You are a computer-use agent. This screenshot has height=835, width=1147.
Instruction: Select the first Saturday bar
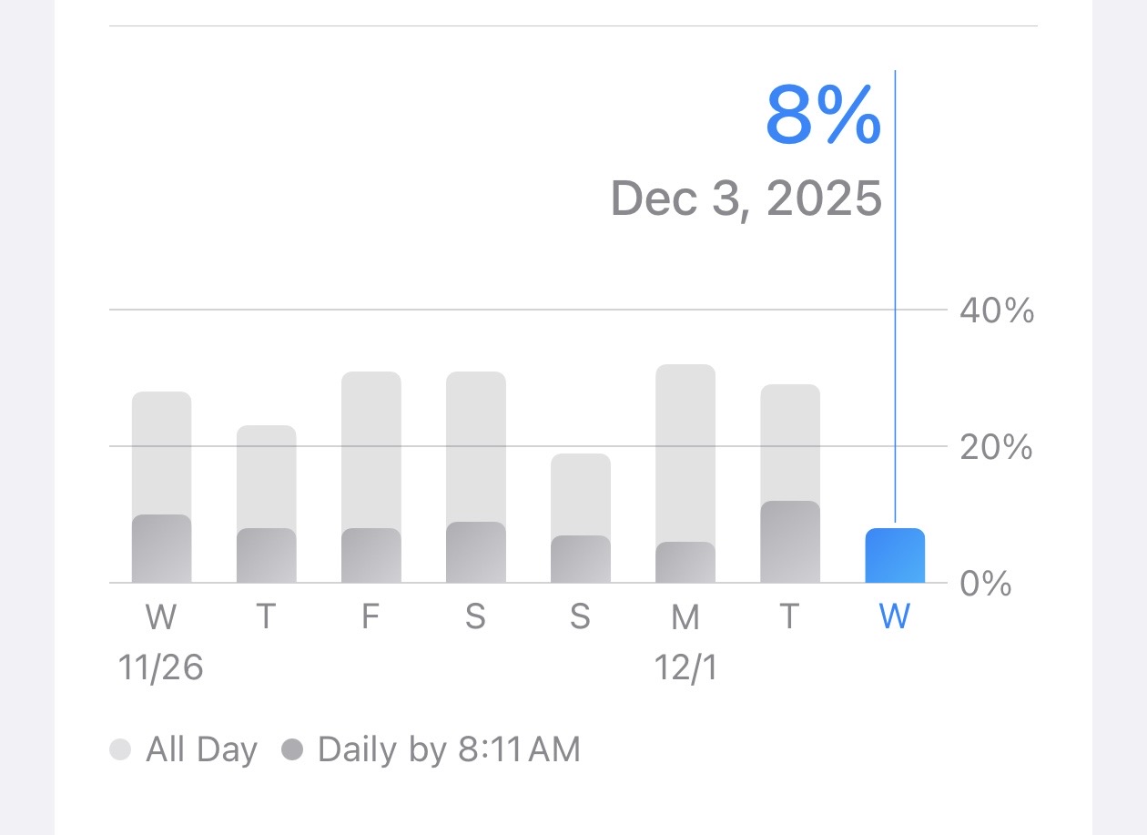tap(475, 477)
